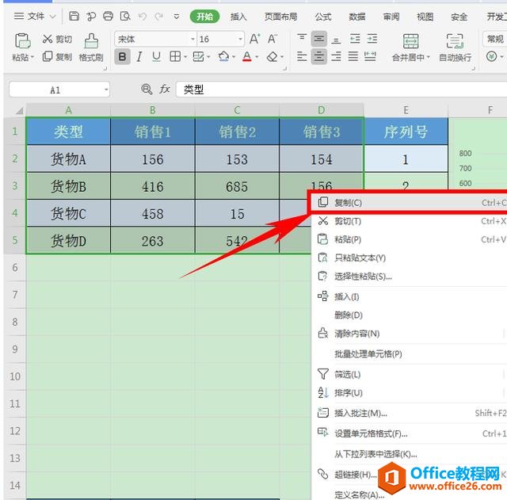Open the font size dropdown 16
The width and height of the screenshot is (507, 500).
pos(240,39)
